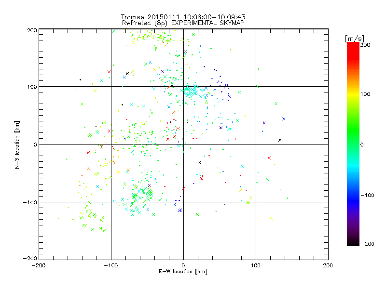Select the N-S axis '-100' tick label

(x=30, y=202)
